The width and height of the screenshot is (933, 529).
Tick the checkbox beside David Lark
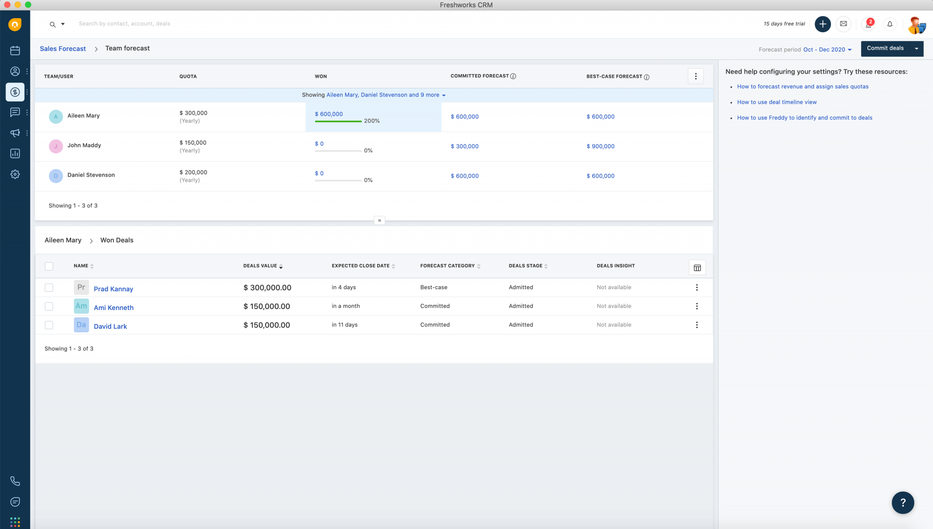coord(49,325)
